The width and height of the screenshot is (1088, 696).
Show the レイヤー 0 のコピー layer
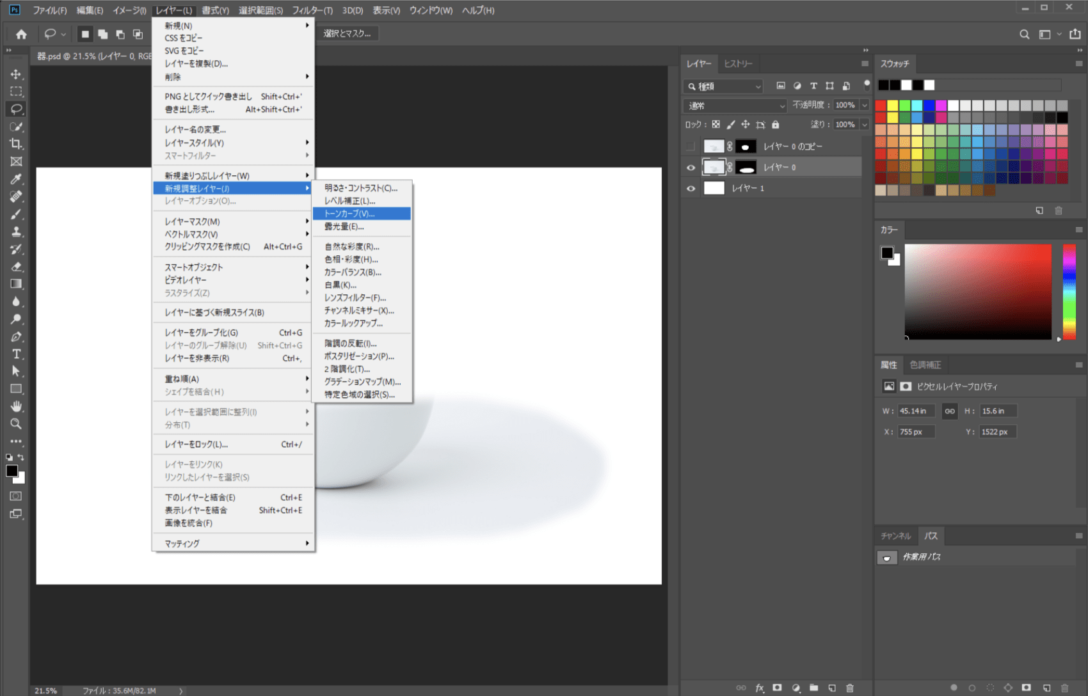point(691,146)
